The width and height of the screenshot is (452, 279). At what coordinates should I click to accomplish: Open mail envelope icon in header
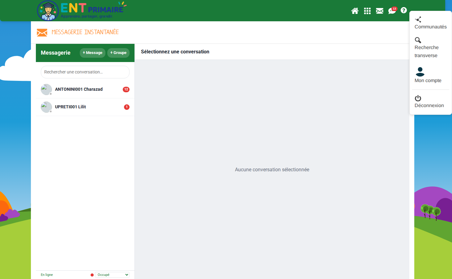380,11
